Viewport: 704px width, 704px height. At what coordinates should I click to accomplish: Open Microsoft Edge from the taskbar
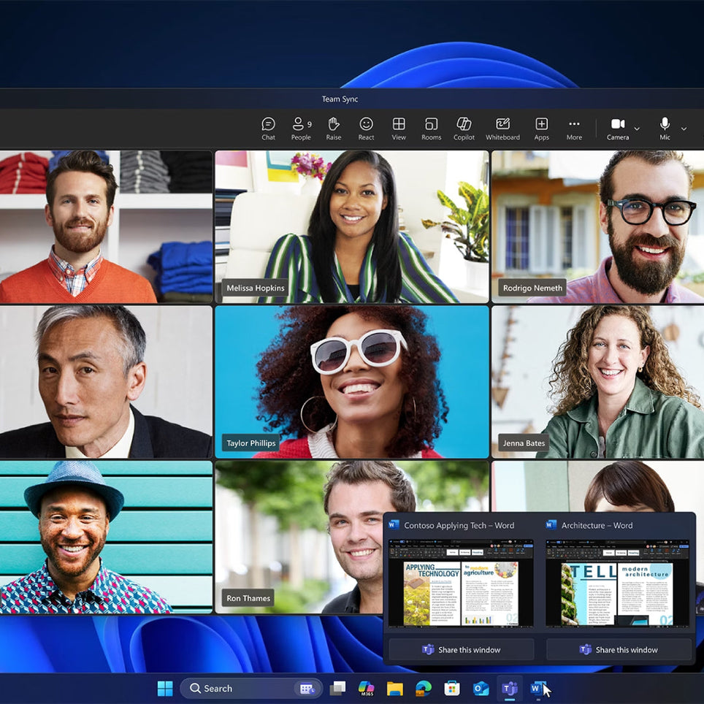(424, 688)
